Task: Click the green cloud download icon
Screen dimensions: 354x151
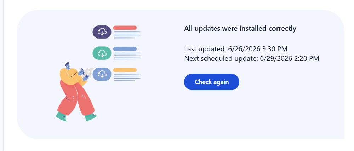Action: pos(102,53)
